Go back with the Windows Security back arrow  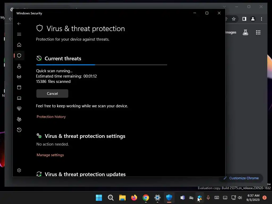click(x=19, y=24)
